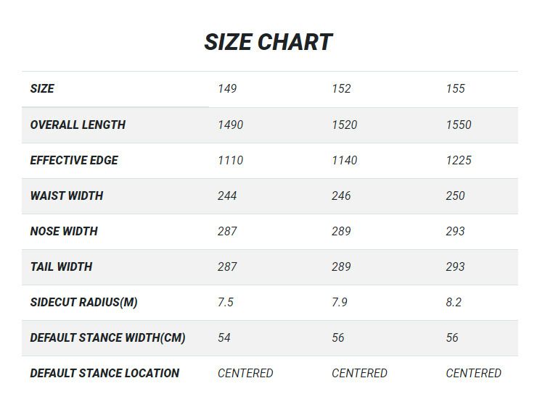Click the 246 waist width value
Viewport: 537px width, 420px height.
[x=341, y=196]
